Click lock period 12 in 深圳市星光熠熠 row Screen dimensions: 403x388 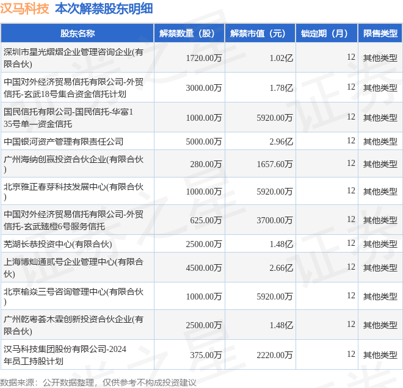tap(351, 57)
